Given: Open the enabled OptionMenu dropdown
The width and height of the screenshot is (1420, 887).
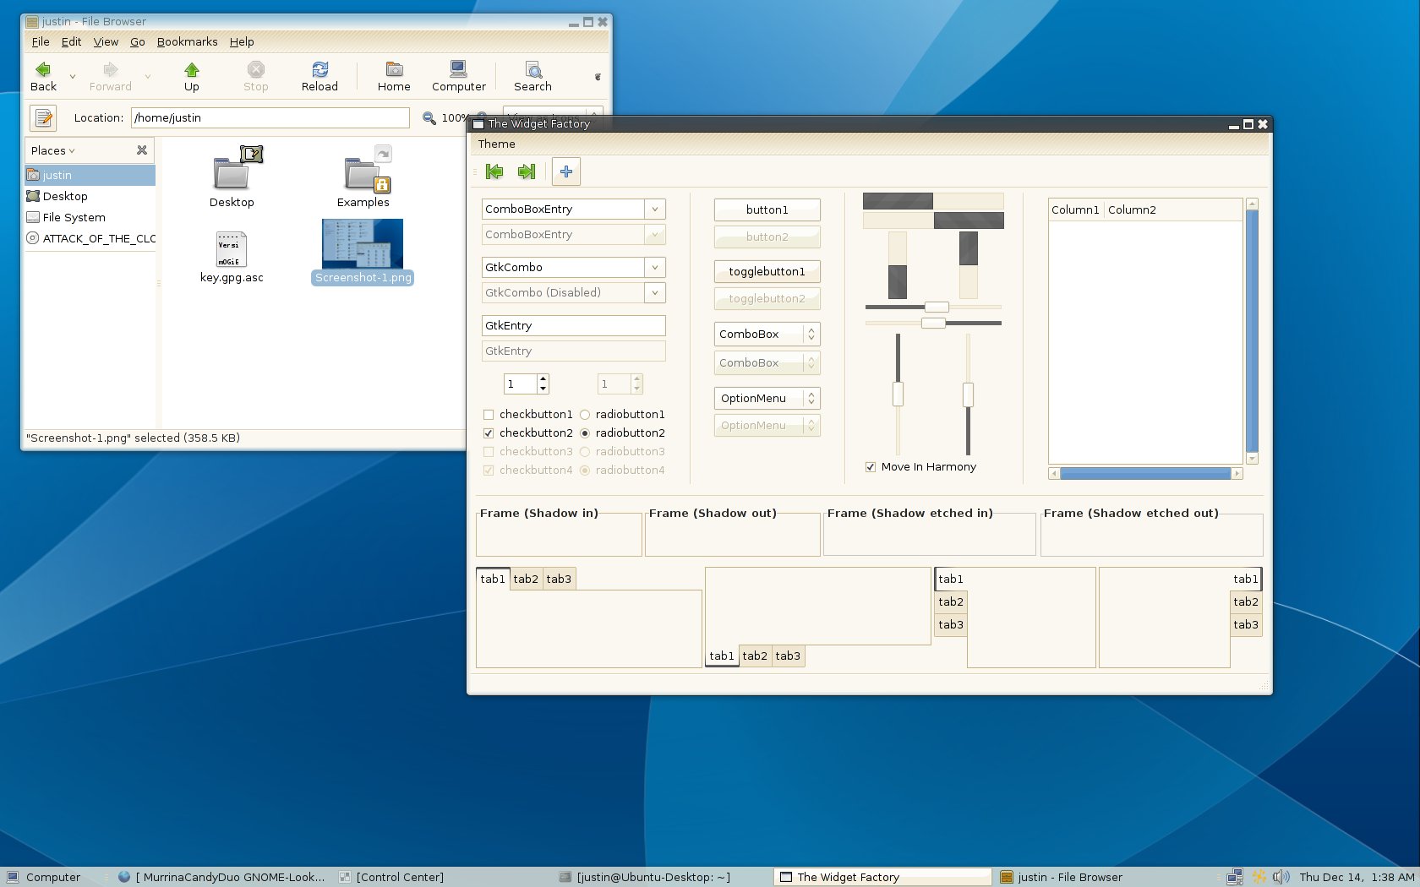Looking at the screenshot, I should pyautogui.click(x=767, y=398).
